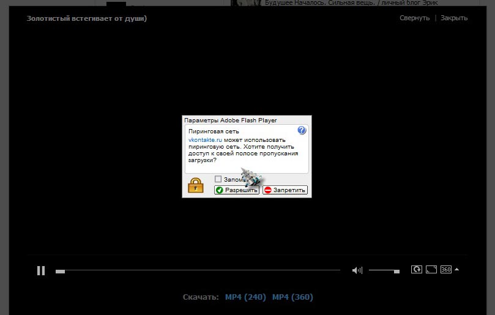Click the middle of the video progress bar
Viewport: 495px width, 315px height.
198,270
